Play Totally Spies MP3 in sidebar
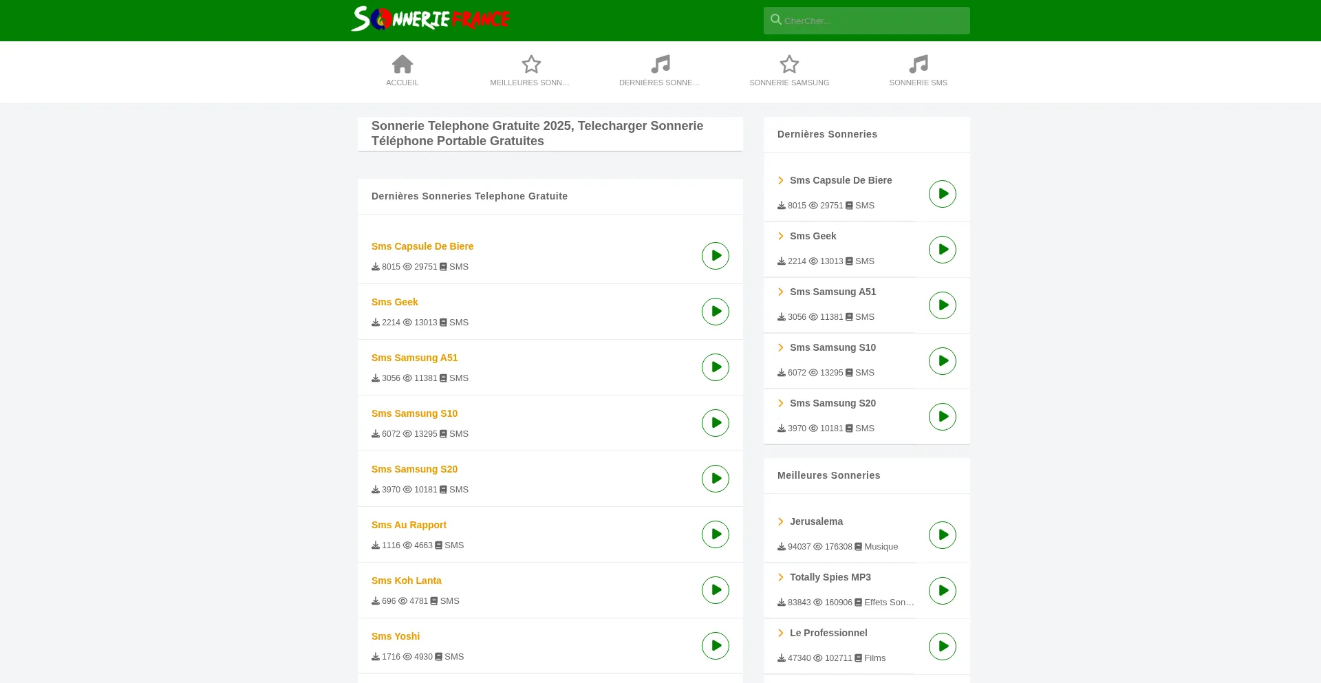 tap(943, 591)
